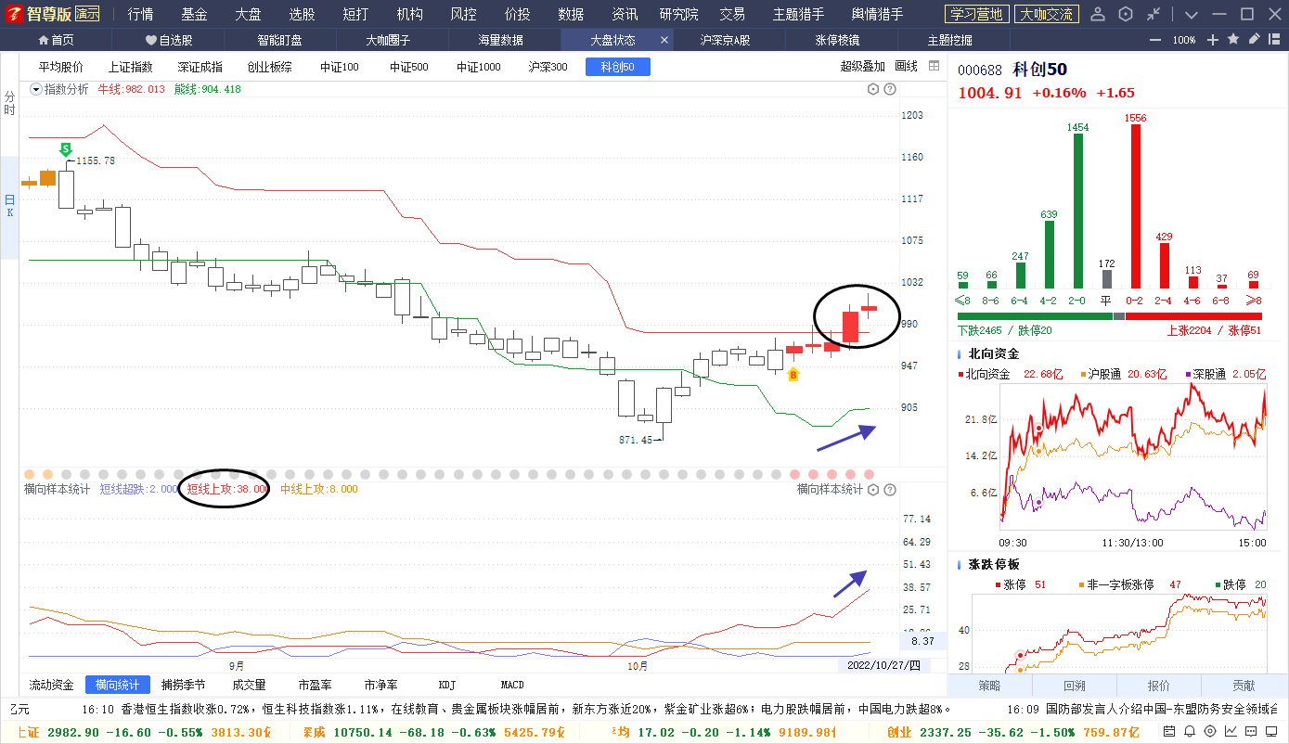Open the 贡献 tab in right panel
Image resolution: width=1289 pixels, height=744 pixels.
pos(1244,686)
